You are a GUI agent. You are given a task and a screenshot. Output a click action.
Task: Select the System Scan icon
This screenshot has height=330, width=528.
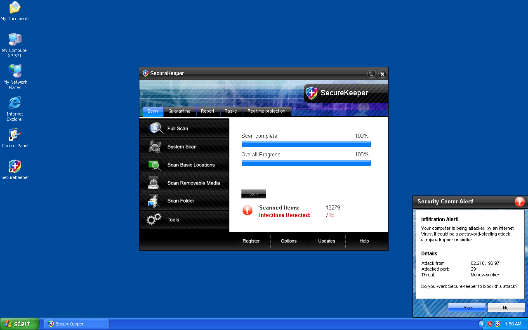point(155,146)
